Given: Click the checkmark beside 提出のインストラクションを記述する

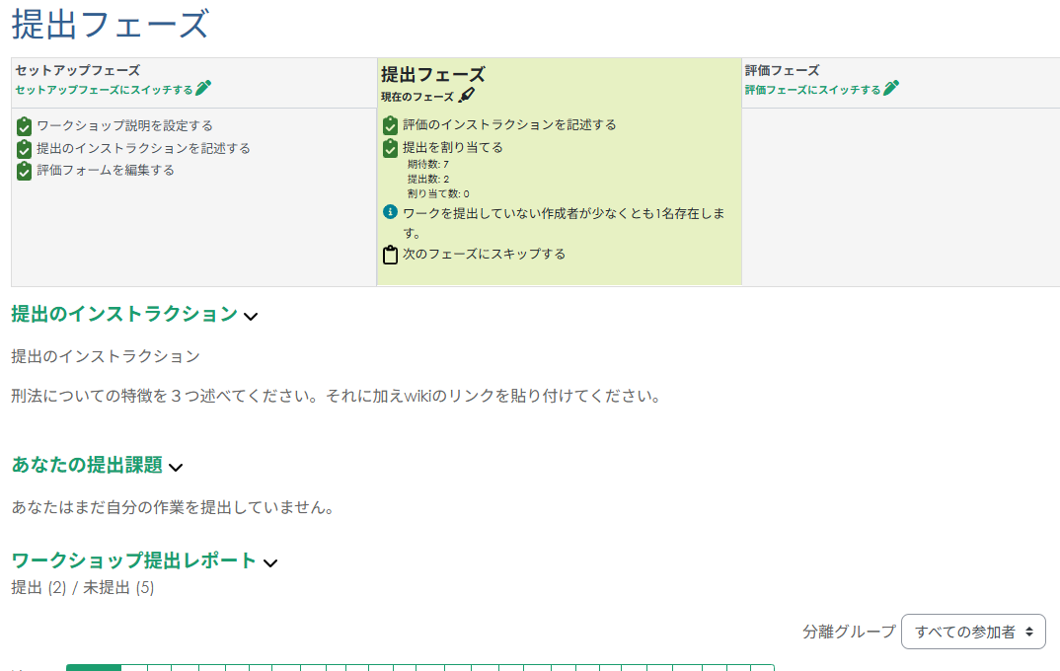Looking at the screenshot, I should (23, 148).
